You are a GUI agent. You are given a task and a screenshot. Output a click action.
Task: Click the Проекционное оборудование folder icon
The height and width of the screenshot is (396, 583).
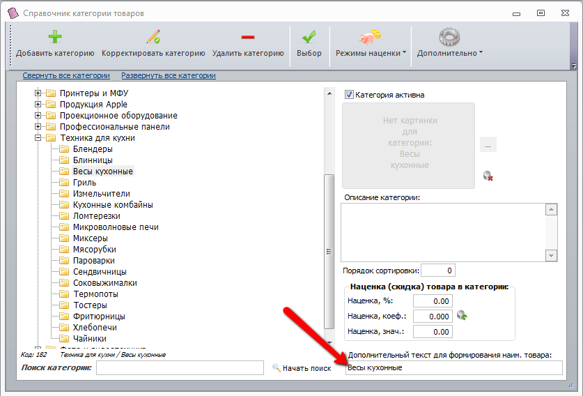click(51, 115)
